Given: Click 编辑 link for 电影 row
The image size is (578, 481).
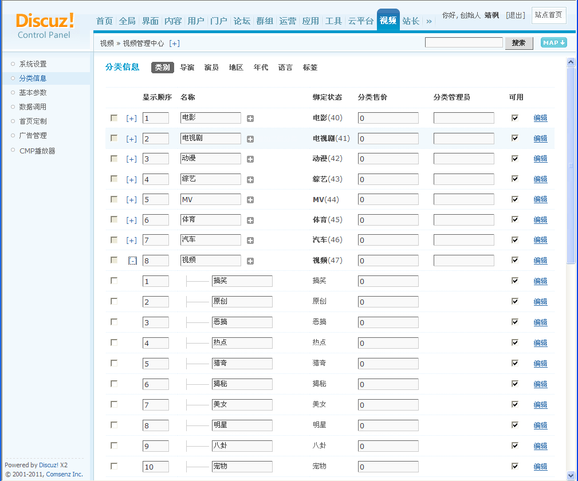Looking at the screenshot, I should [x=540, y=118].
